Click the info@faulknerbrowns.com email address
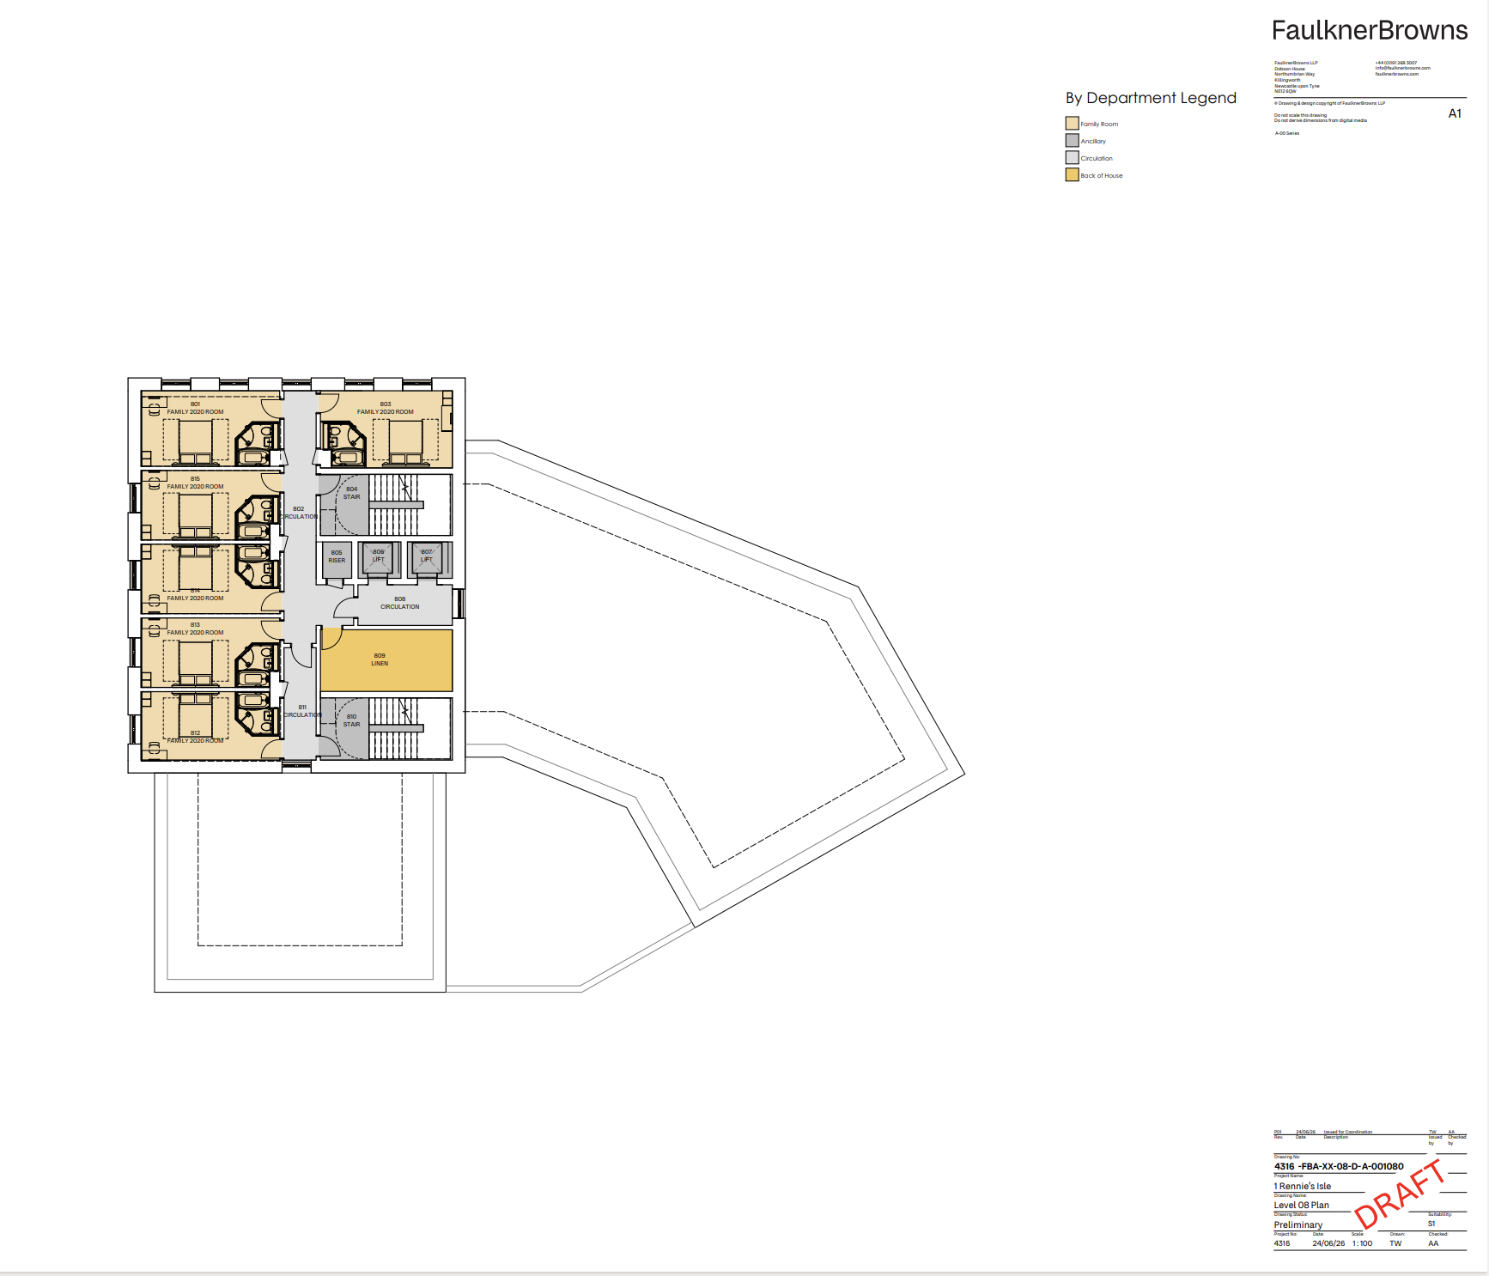This screenshot has height=1276, width=1489. (x=1402, y=69)
